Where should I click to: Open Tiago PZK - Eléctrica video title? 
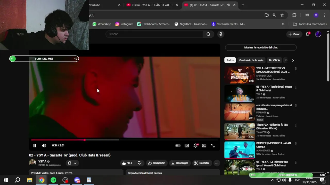point(272,126)
